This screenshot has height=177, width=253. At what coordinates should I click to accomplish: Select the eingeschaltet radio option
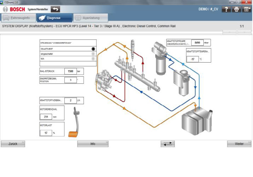pyautogui.click(x=93, y=54)
